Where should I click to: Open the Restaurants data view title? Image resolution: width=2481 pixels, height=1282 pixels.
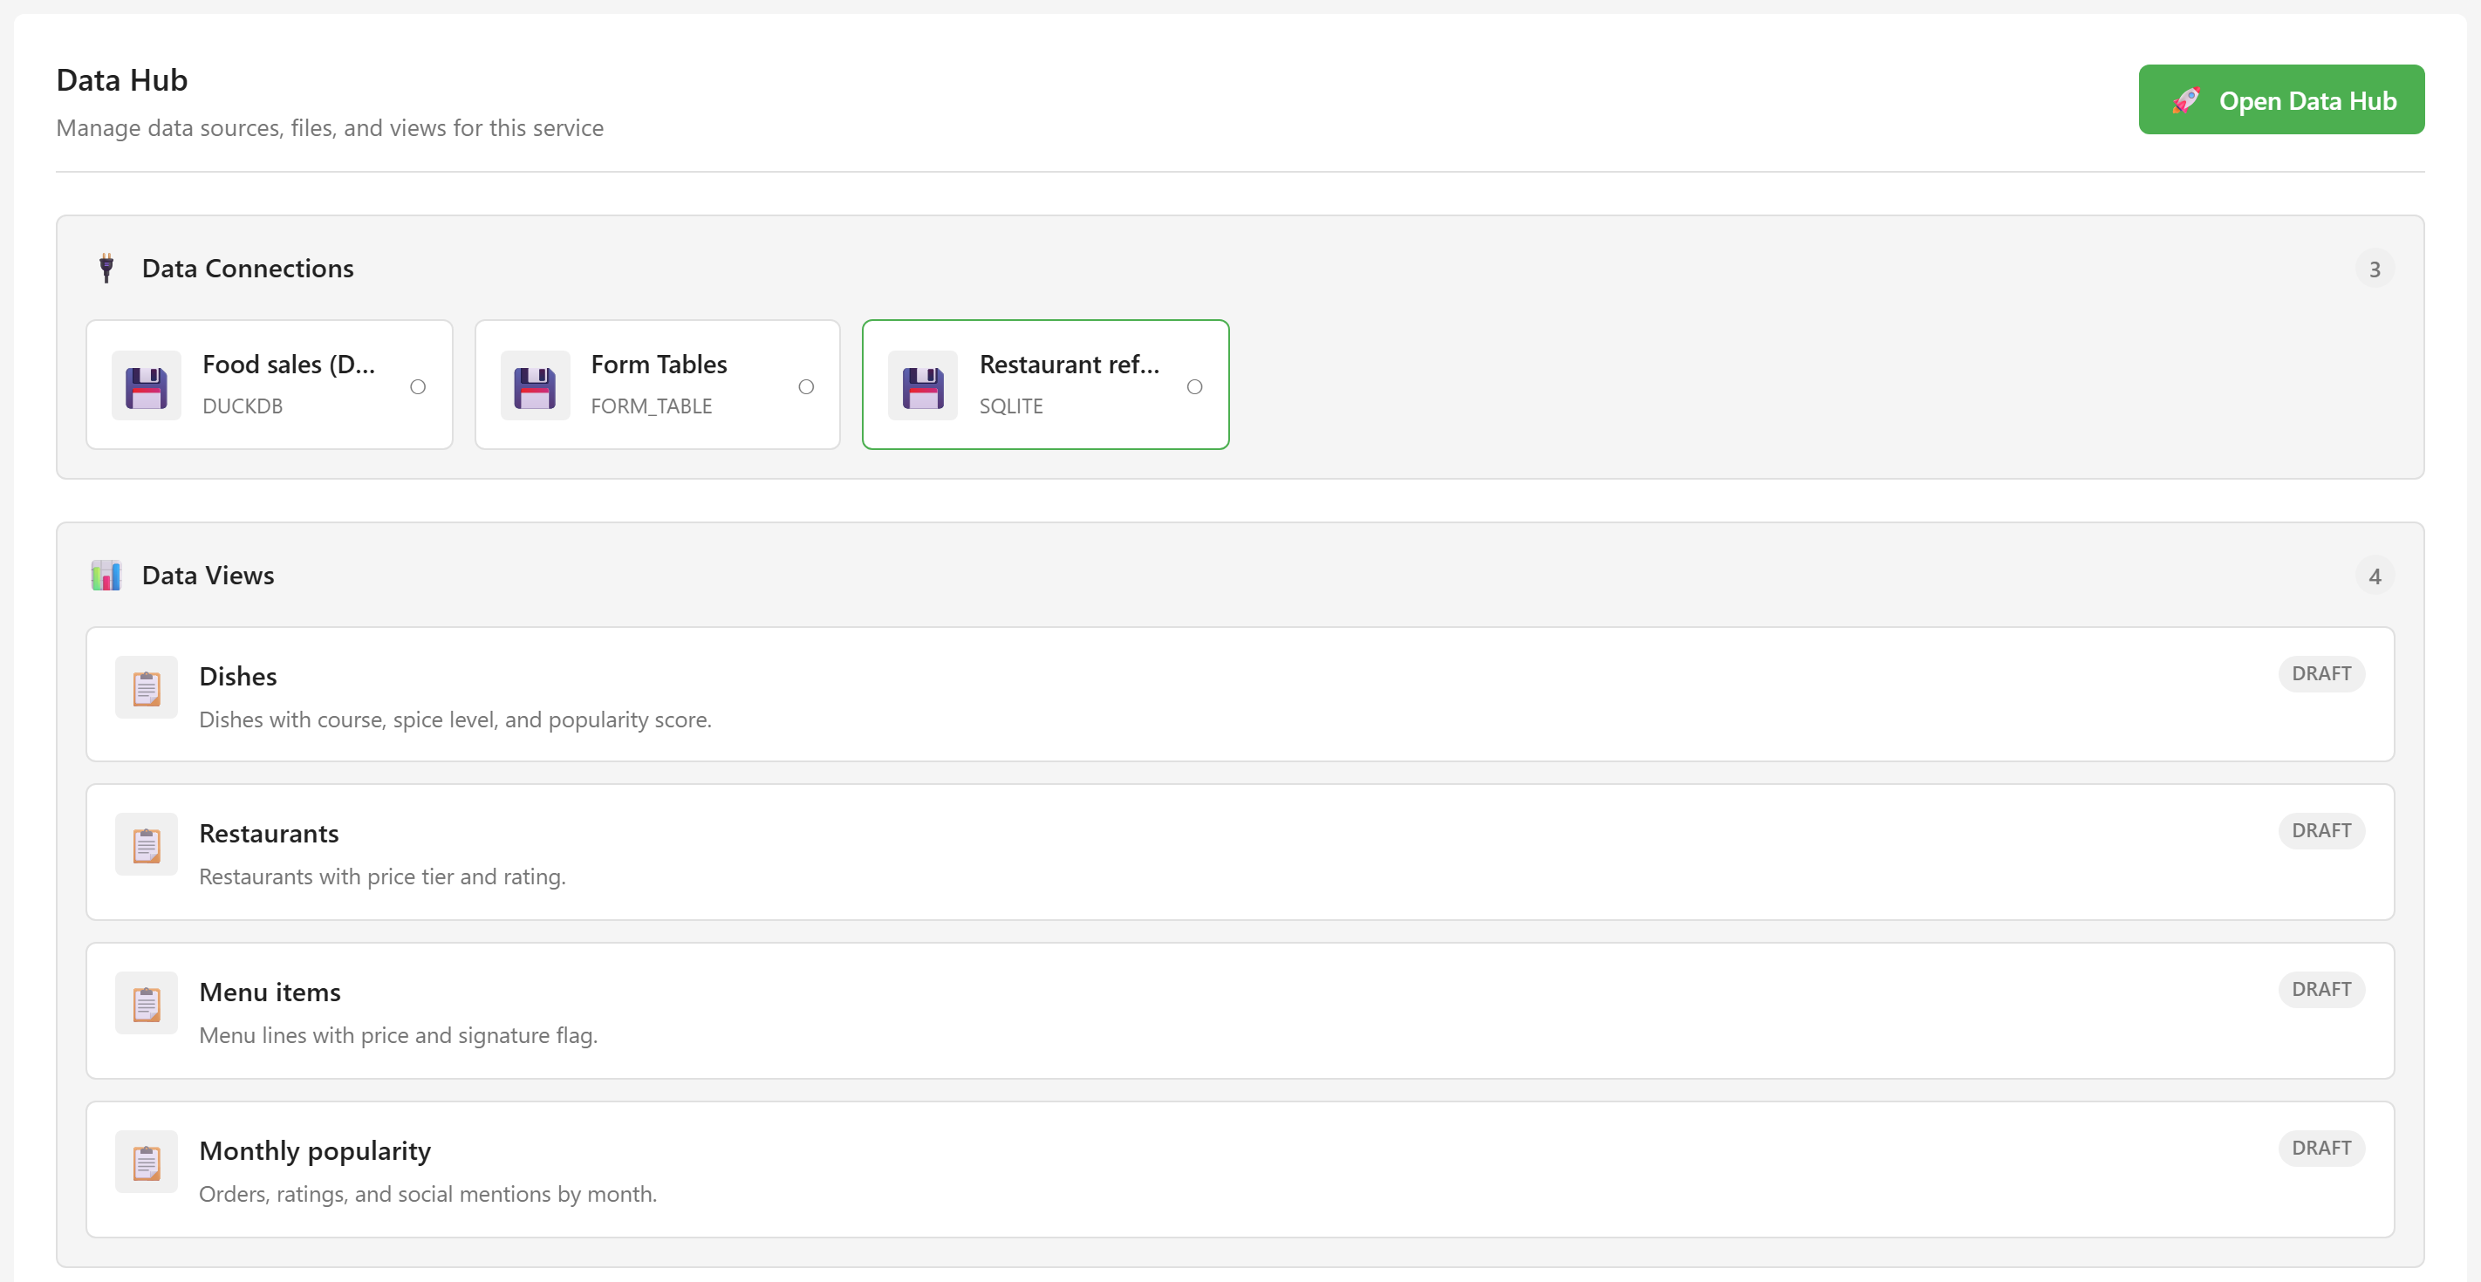(269, 834)
